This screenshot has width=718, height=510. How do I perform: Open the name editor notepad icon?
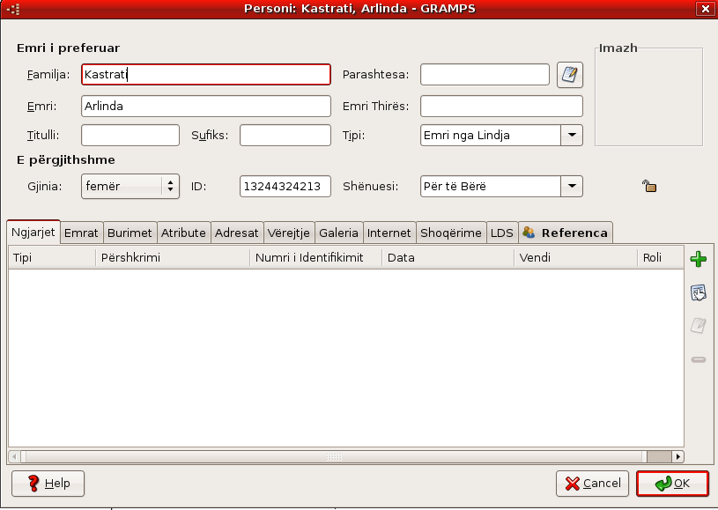click(570, 75)
